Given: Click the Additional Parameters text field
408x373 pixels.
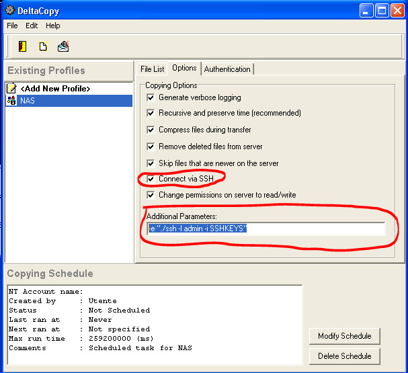Looking at the screenshot, I should click(266, 229).
